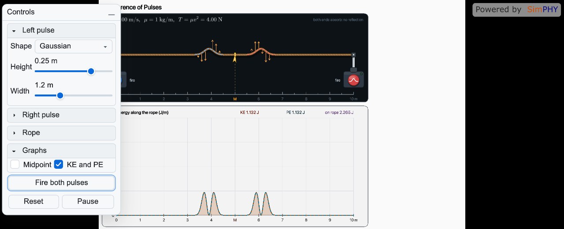Click the 'both ends absorb: no reflection' note

tap(338, 20)
